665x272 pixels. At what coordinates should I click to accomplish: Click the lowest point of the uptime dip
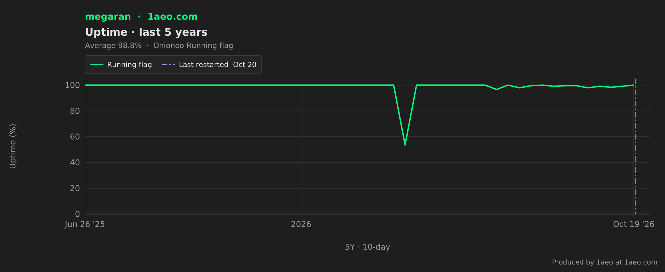point(405,145)
